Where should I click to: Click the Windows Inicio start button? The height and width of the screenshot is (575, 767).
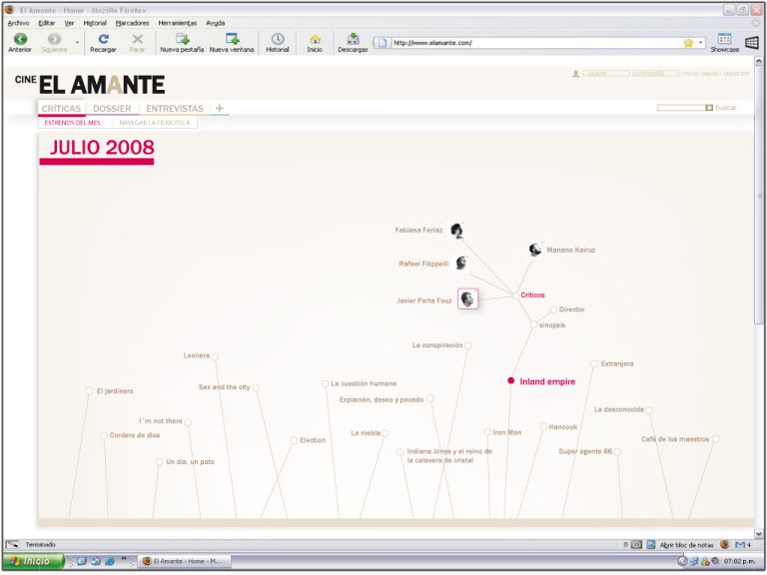[33, 561]
